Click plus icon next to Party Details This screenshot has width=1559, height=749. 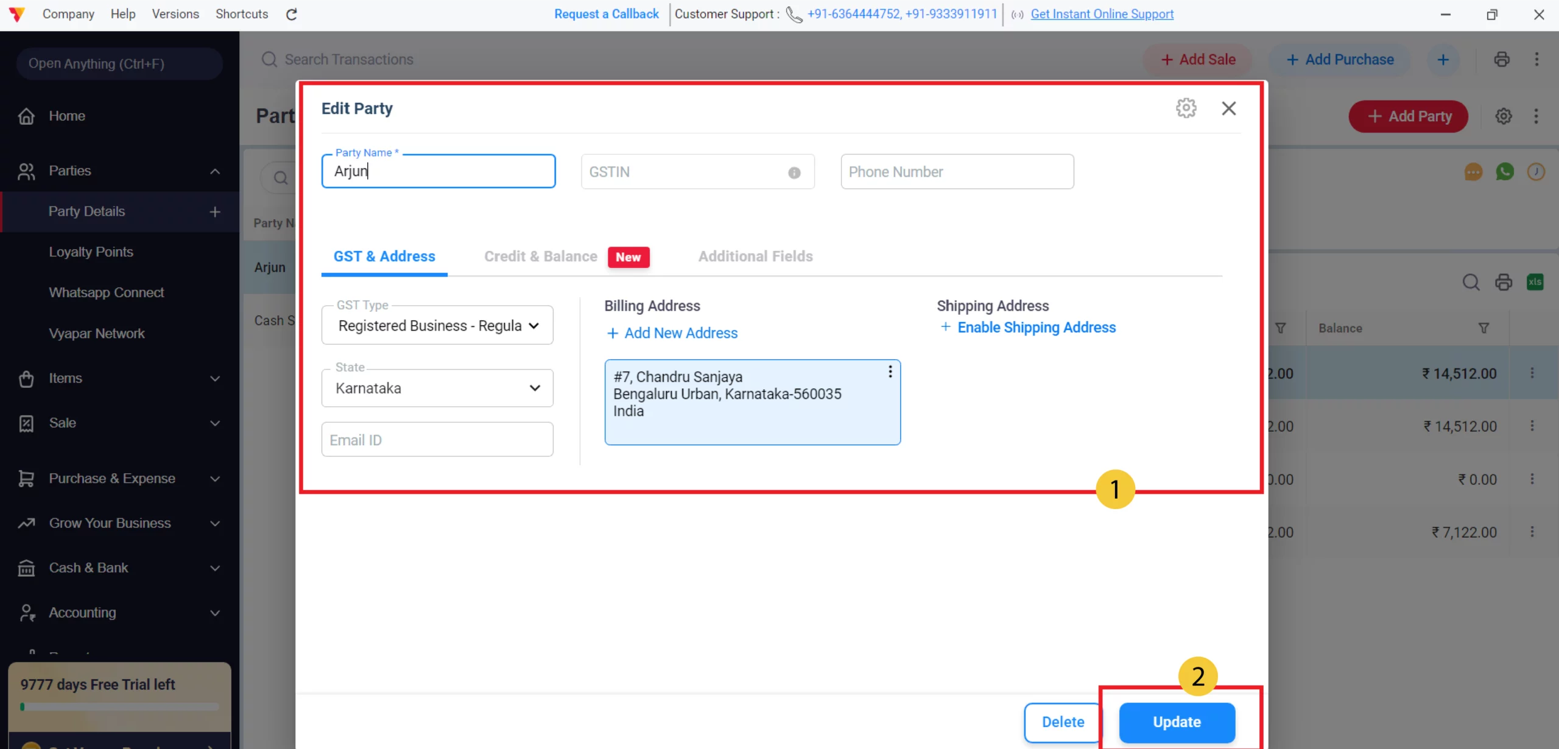(214, 212)
